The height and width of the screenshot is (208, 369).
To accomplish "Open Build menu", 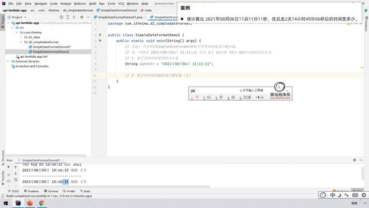I will pyautogui.click(x=93, y=3).
